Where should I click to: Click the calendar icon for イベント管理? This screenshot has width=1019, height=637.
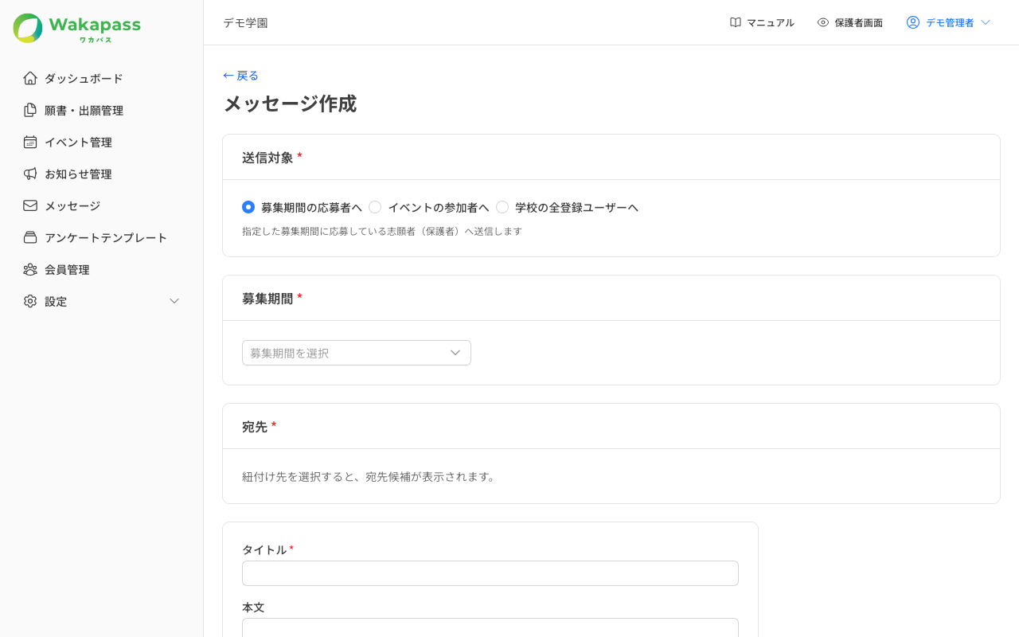pos(30,142)
